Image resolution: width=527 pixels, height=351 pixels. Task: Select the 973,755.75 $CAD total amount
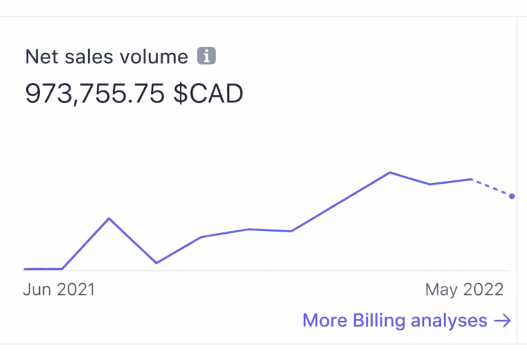tap(134, 93)
